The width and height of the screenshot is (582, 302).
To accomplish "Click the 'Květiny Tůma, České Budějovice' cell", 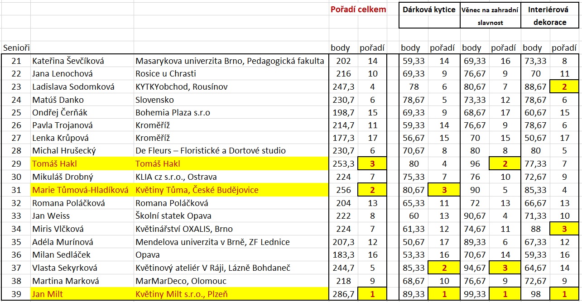I will click(197, 190).
